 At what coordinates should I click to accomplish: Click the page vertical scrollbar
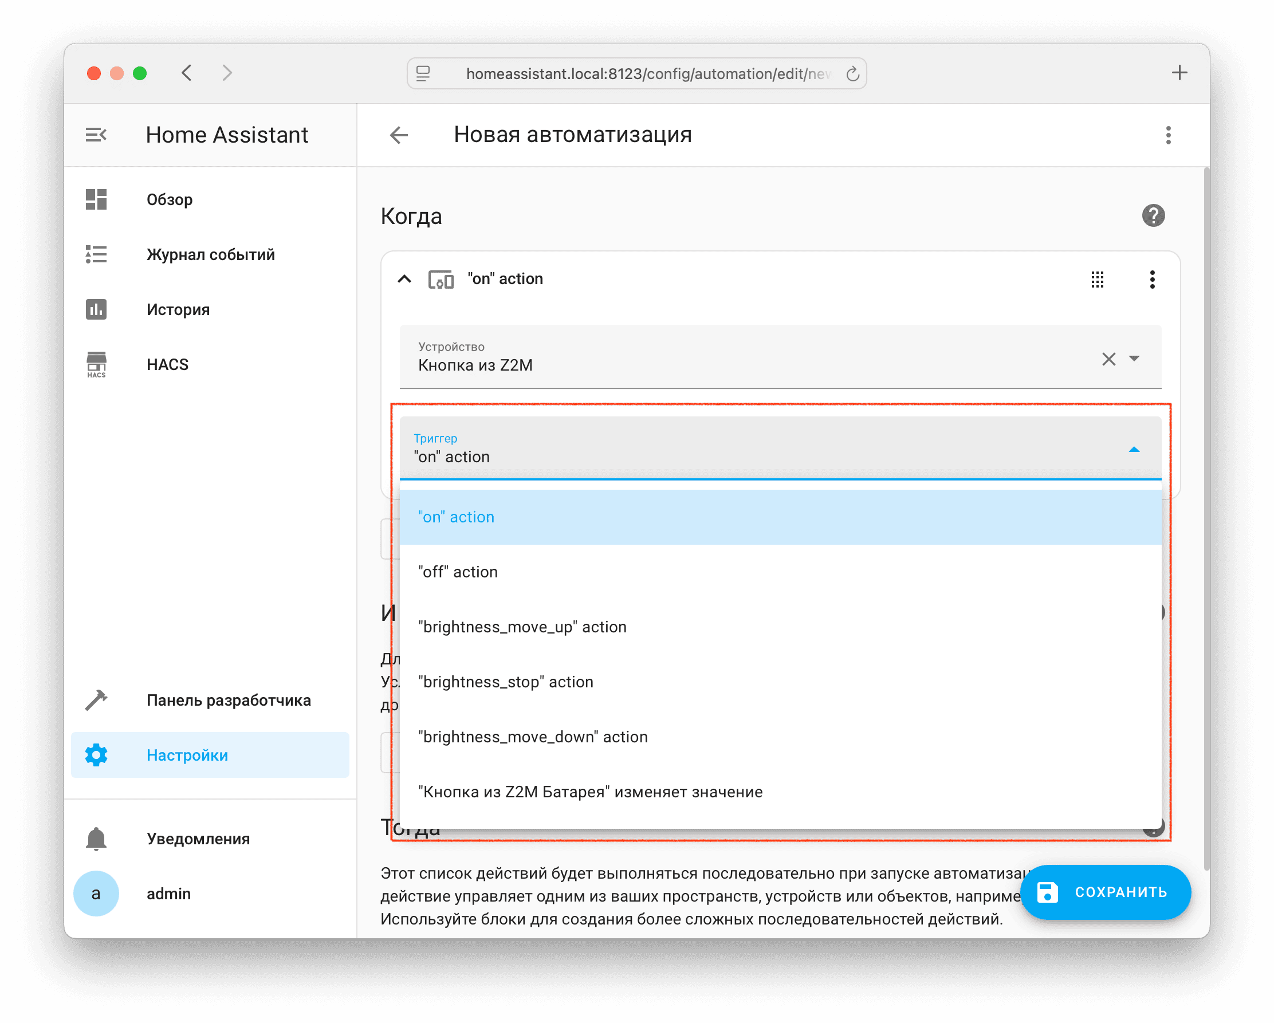pos(1205,520)
